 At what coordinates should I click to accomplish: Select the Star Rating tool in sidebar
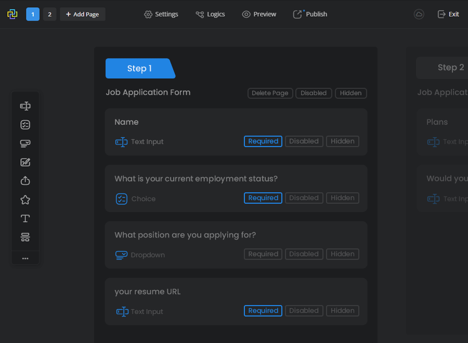click(x=25, y=200)
